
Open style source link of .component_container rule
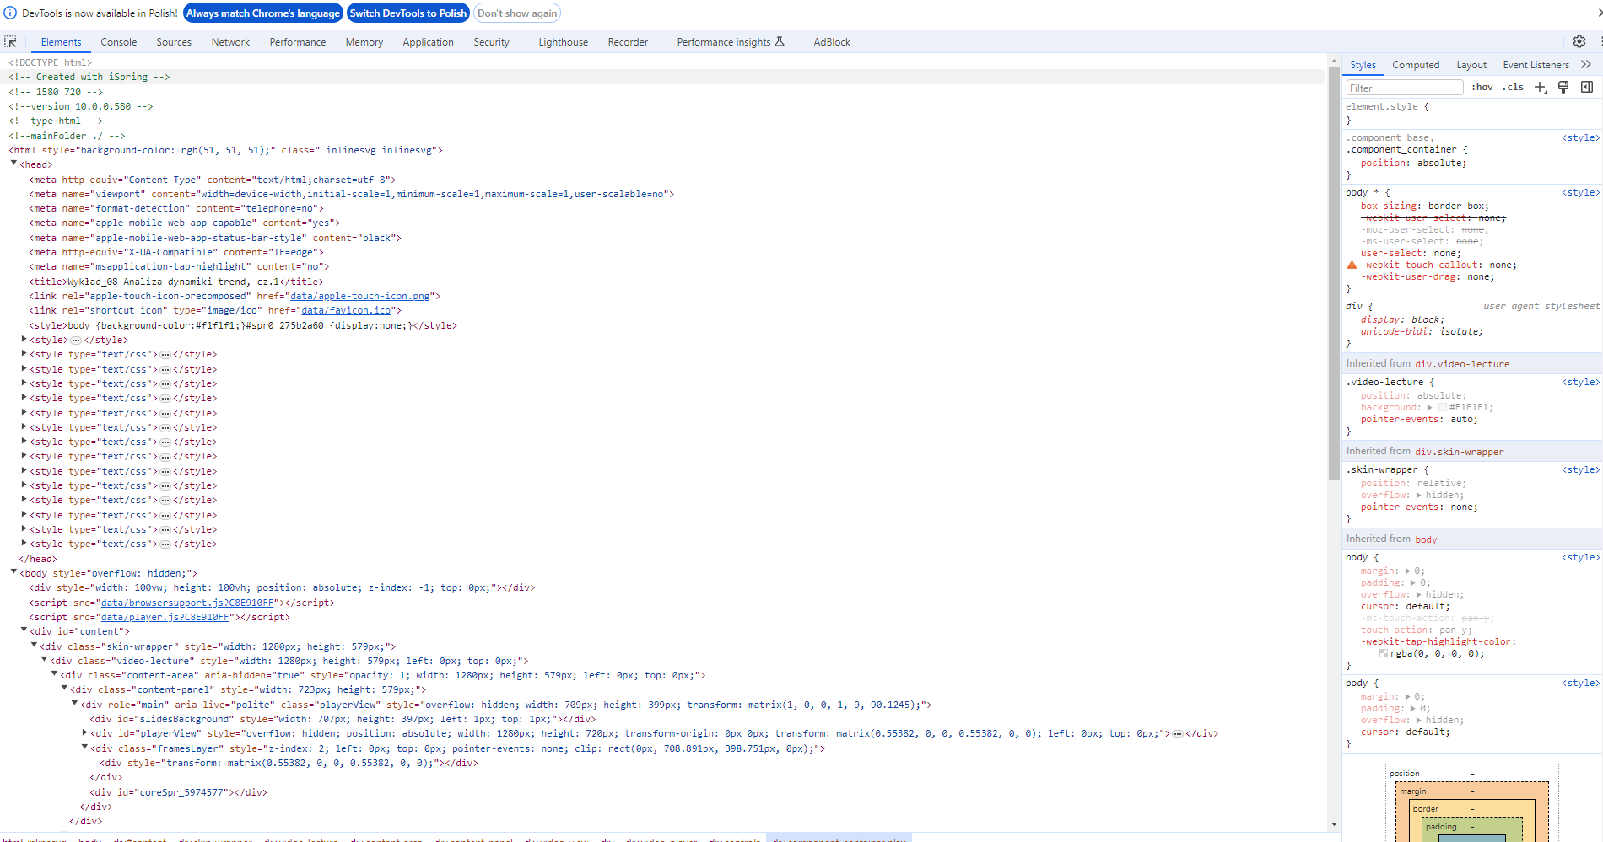(x=1580, y=138)
